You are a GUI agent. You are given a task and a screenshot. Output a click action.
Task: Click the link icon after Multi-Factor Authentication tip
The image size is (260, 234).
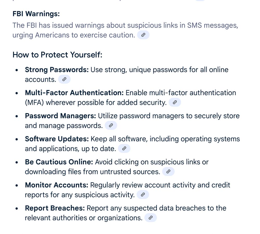pos(175,102)
